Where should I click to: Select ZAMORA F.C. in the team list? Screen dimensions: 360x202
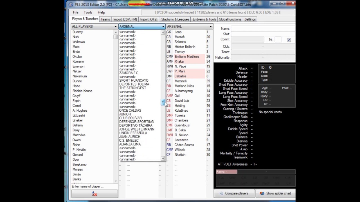(129, 73)
